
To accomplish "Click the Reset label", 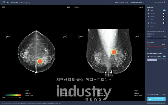I will [x=152, y=26].
